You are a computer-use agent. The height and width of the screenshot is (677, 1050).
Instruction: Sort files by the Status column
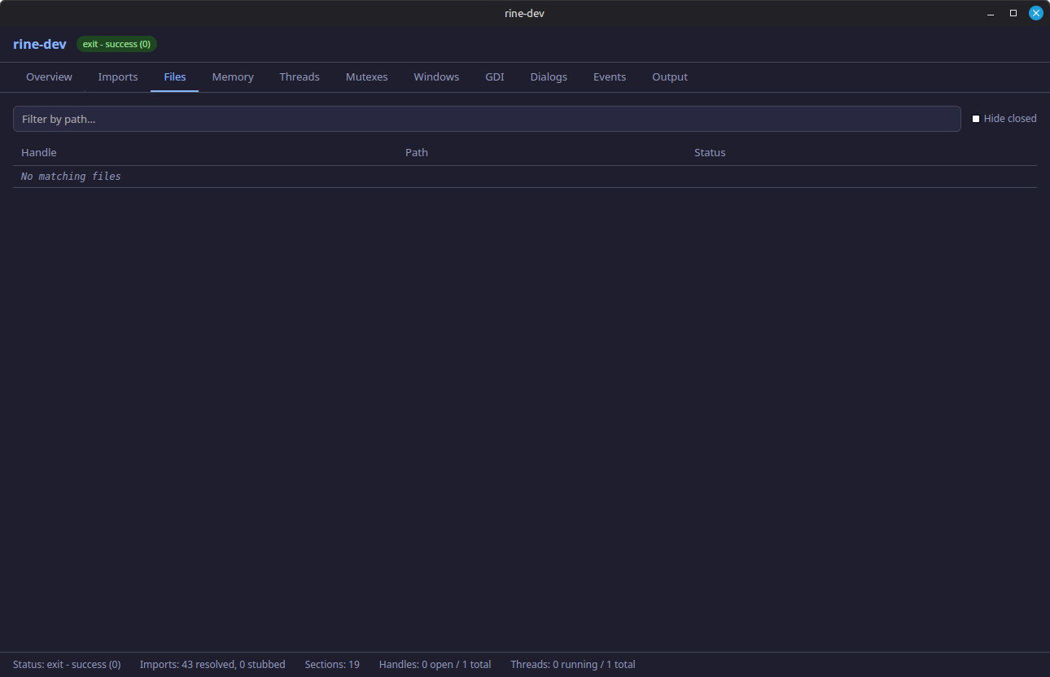pyautogui.click(x=709, y=152)
